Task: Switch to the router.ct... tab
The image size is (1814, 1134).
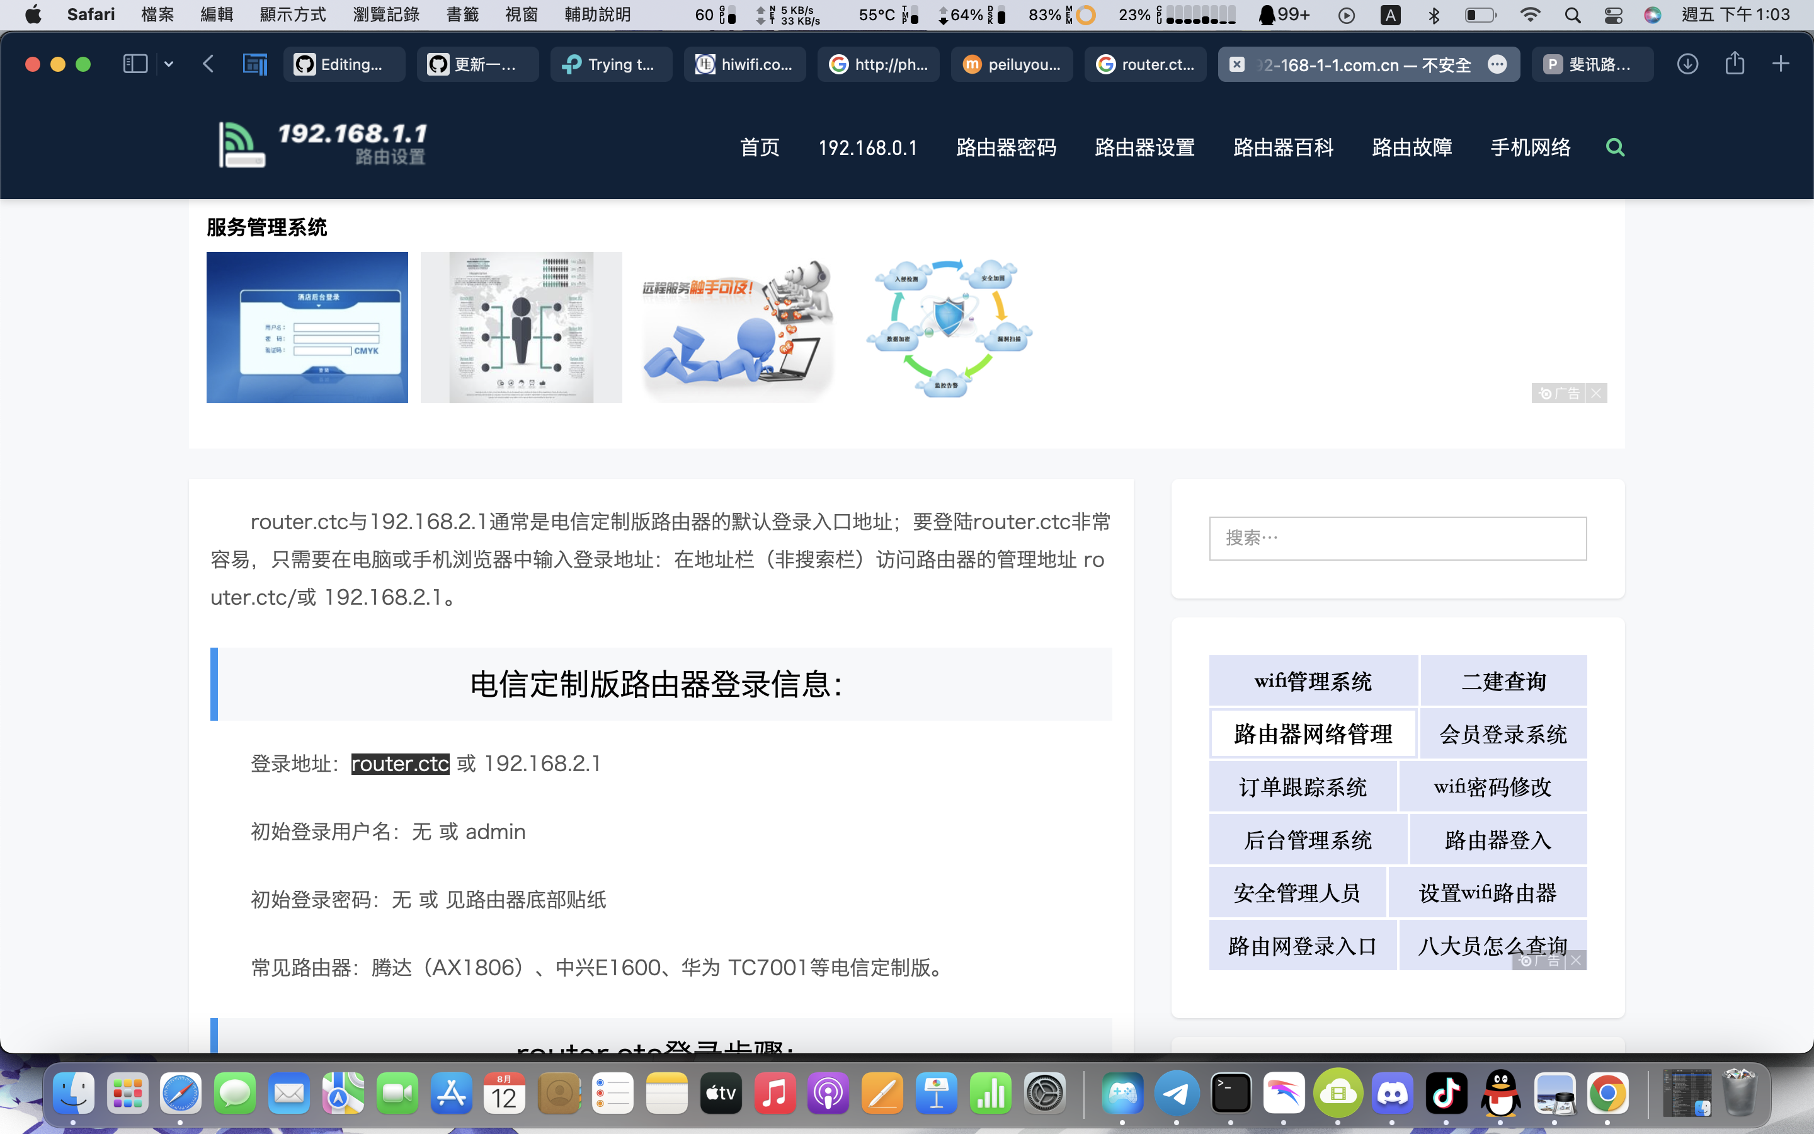Action: pyautogui.click(x=1145, y=64)
